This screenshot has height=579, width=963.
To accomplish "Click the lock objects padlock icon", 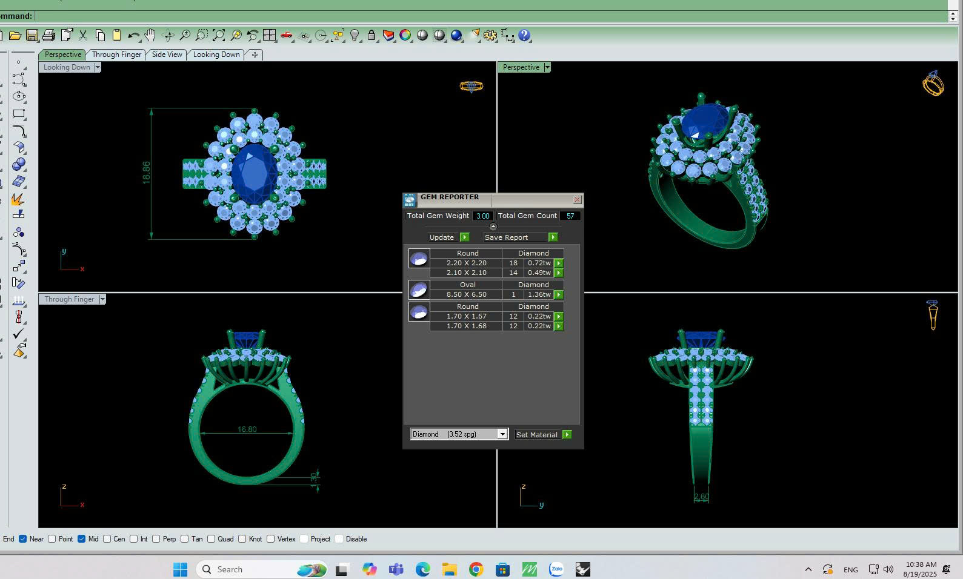I will click(372, 36).
